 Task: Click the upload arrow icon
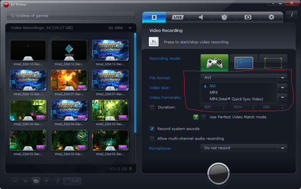click(46, 181)
